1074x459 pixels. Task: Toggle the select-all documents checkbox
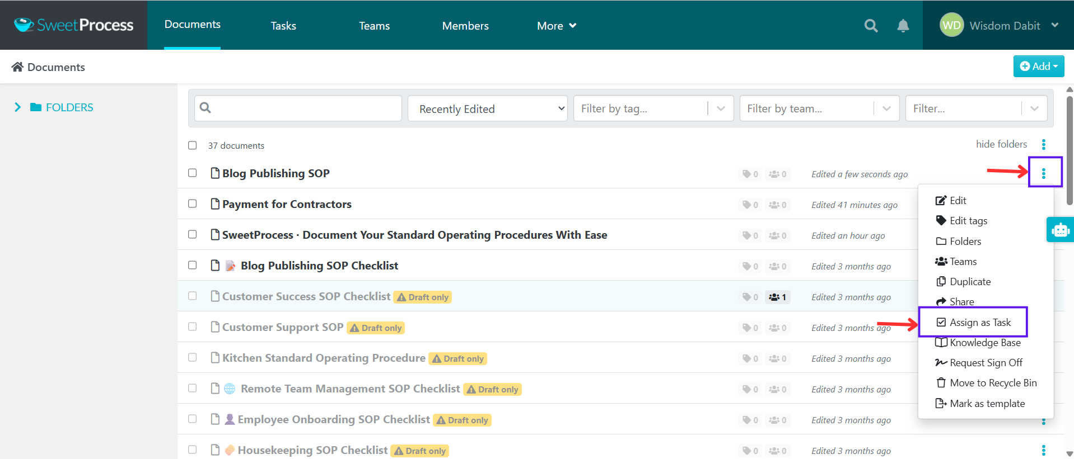click(193, 145)
